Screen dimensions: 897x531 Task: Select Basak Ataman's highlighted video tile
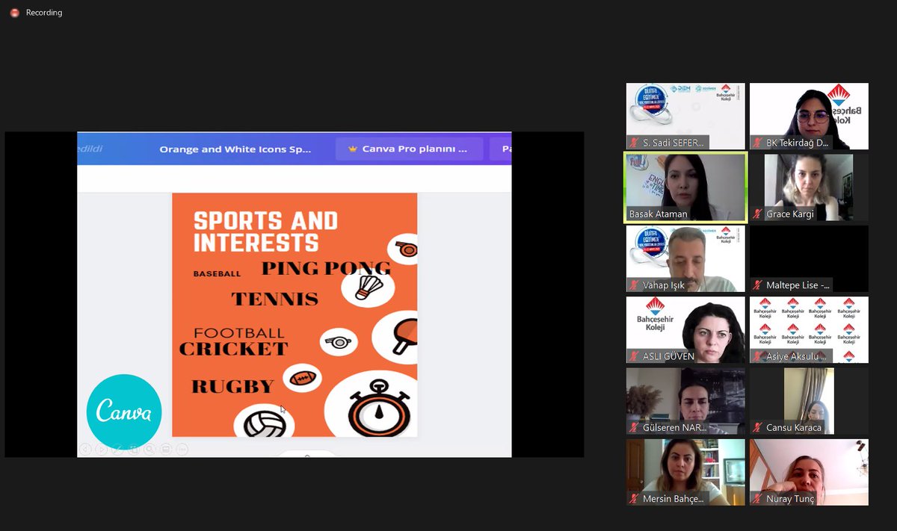click(685, 187)
